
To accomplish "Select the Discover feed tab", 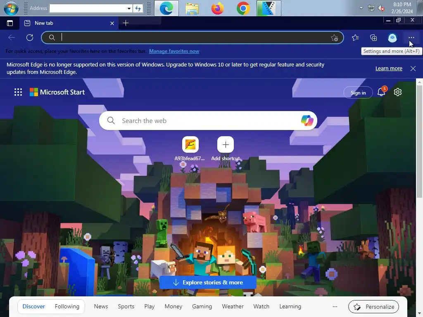I will click(34, 307).
